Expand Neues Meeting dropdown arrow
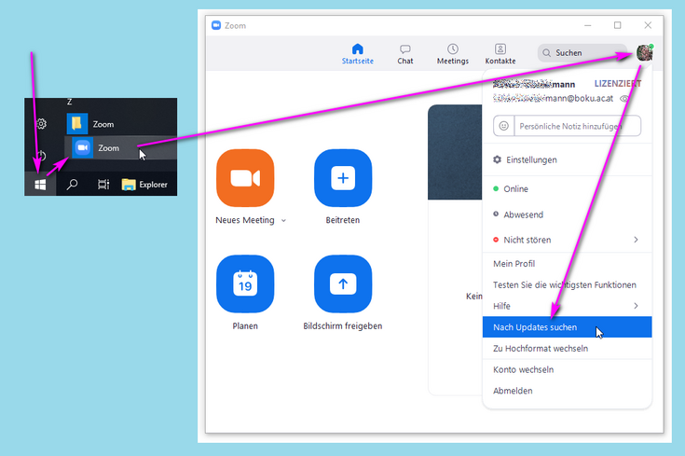 [x=283, y=220]
